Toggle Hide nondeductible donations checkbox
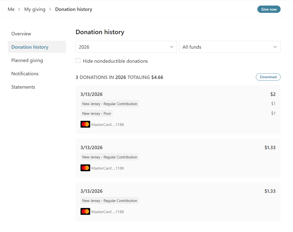This screenshot has height=232, width=293. [x=78, y=61]
